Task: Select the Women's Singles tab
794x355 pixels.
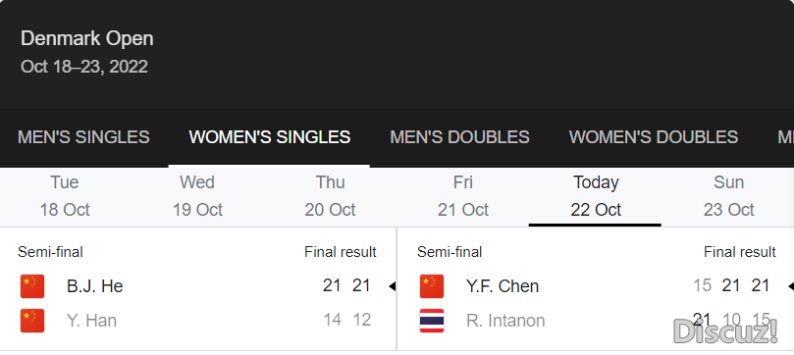Action: click(x=269, y=137)
